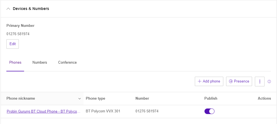This screenshot has height=124, width=277.
Task: Collapse the Devices & Numbers section chevron
Action: point(8,9)
